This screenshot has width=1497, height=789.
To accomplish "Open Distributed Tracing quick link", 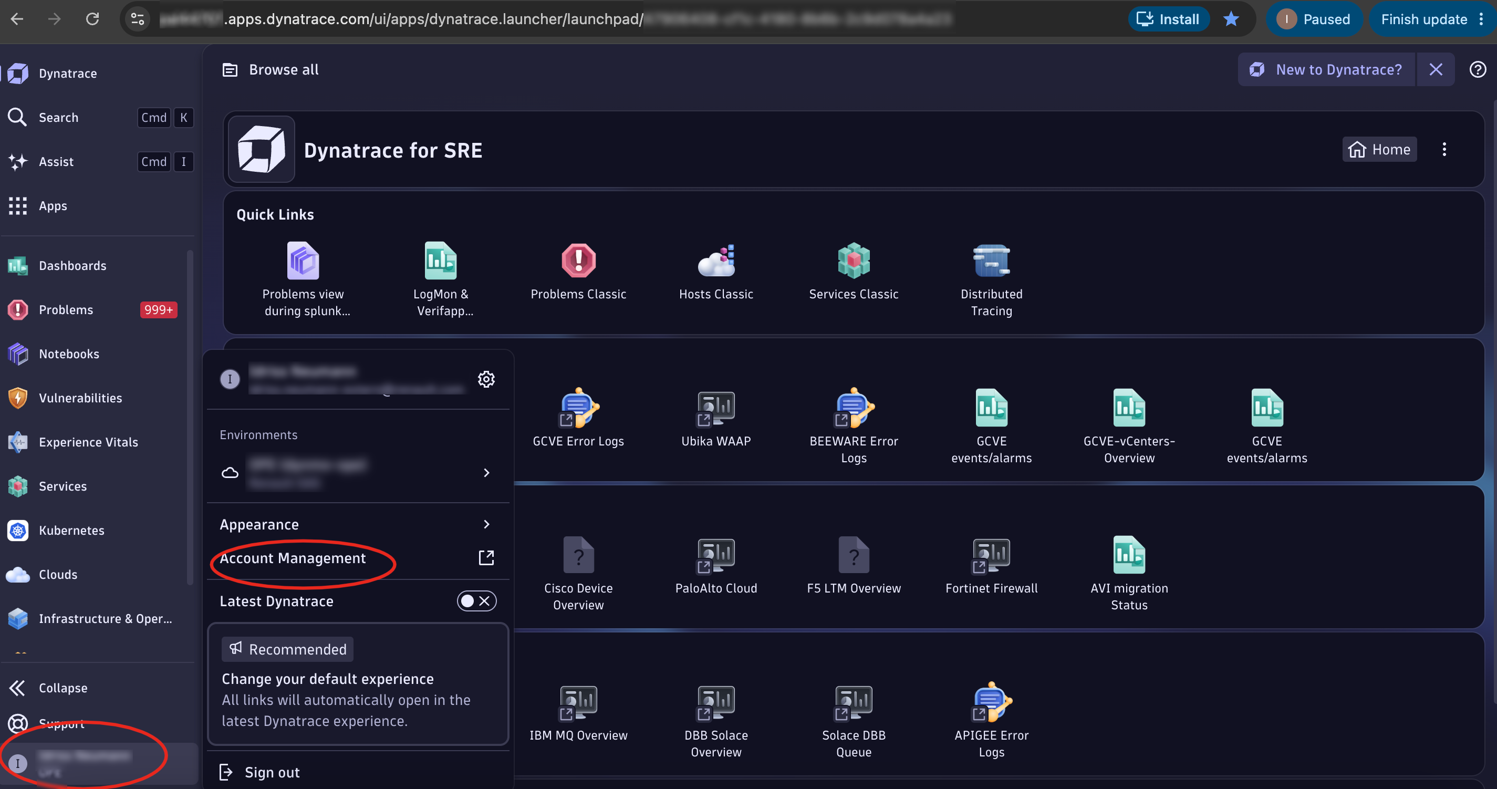I will pos(991,279).
